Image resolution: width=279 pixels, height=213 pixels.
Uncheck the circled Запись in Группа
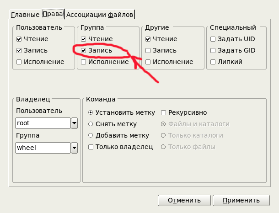pyautogui.click(x=83, y=50)
